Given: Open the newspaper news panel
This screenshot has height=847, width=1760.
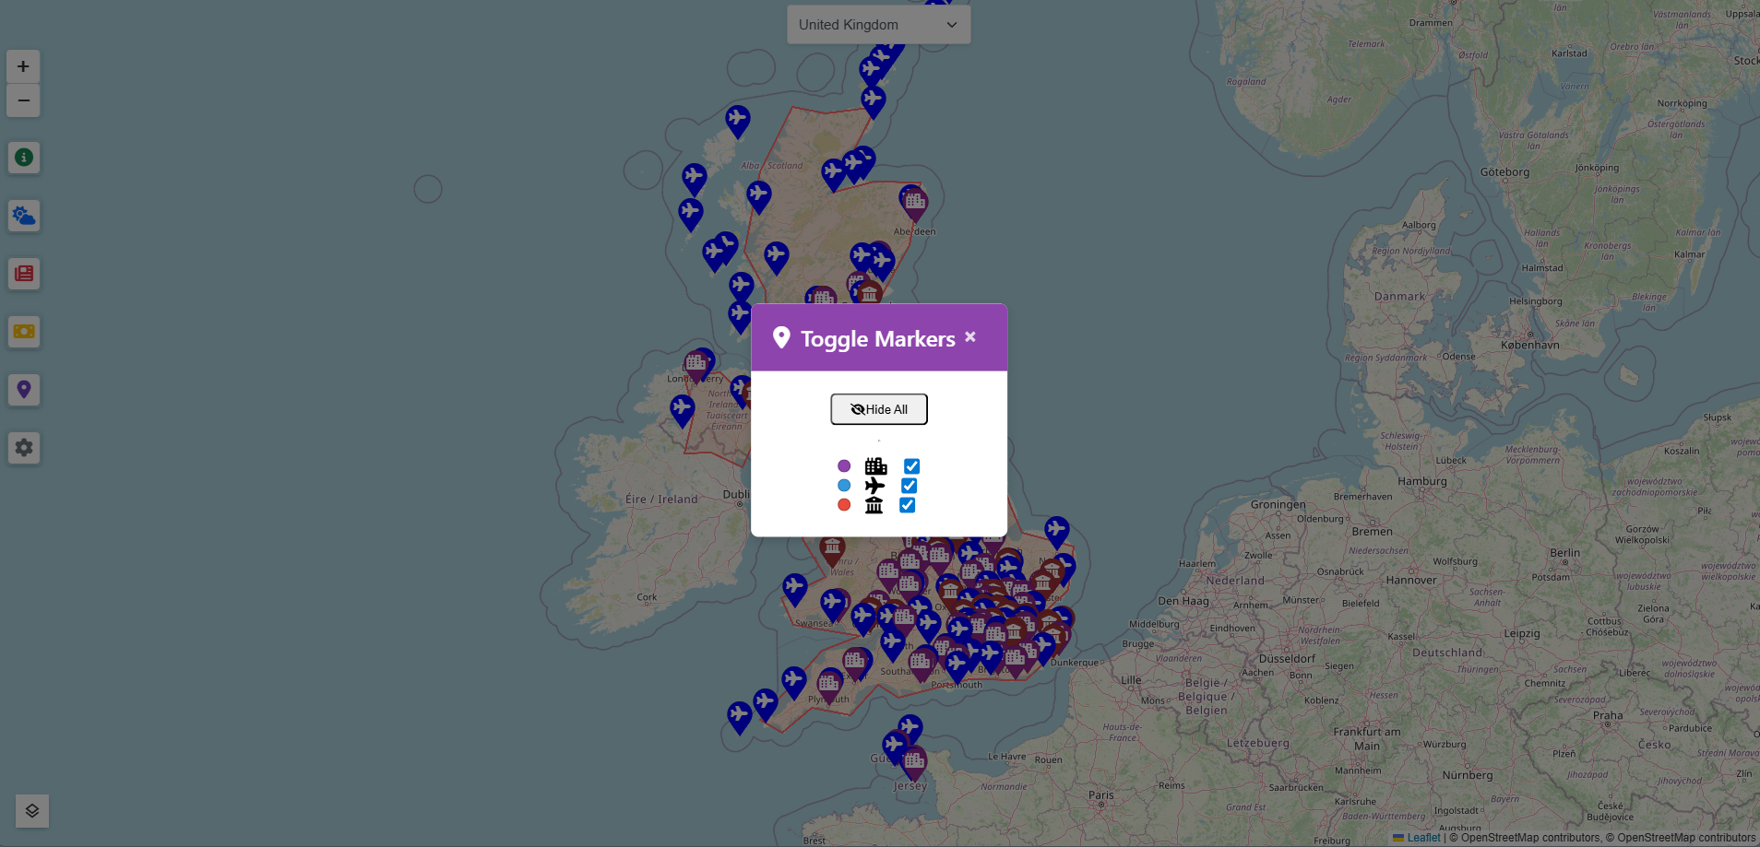Looking at the screenshot, I should (x=23, y=273).
